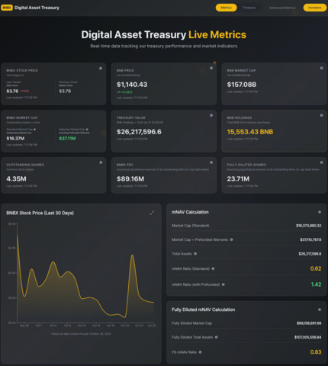The width and height of the screenshot is (328, 366).
Task: Open the Advanced Metrics page
Action: tap(282, 8)
